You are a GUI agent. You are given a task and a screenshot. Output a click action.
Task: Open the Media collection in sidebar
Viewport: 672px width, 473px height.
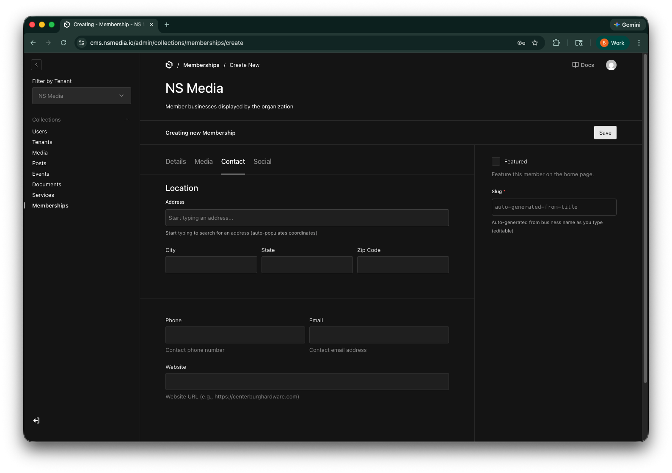click(40, 153)
